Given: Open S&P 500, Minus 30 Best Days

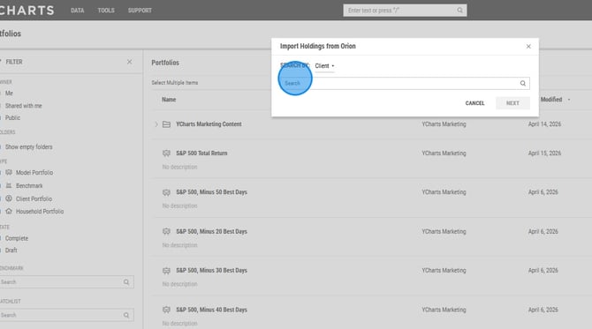Looking at the screenshot, I should [x=211, y=271].
